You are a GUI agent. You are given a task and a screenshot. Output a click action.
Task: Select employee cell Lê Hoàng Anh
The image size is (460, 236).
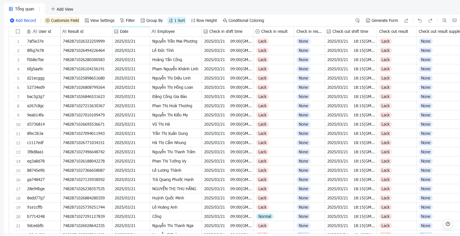[x=176, y=207]
